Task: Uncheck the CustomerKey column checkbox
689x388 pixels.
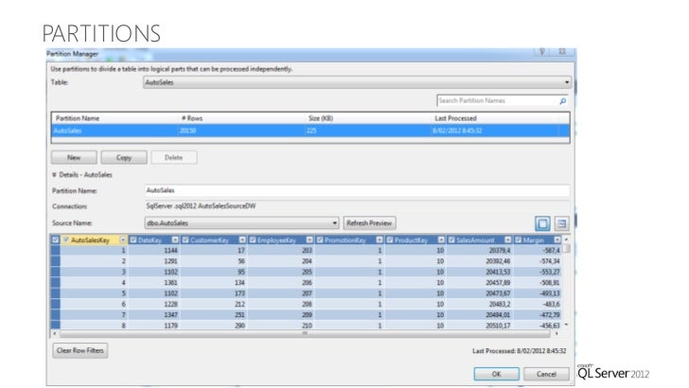Action: [x=185, y=240]
